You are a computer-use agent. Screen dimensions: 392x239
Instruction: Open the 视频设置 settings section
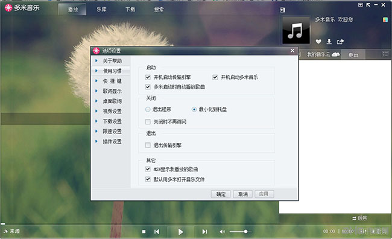(x=111, y=111)
